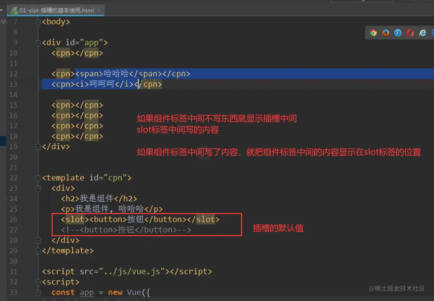The width and height of the screenshot is (434, 301).
Task: Click gutter line number 8
Action: click(x=15, y=32)
